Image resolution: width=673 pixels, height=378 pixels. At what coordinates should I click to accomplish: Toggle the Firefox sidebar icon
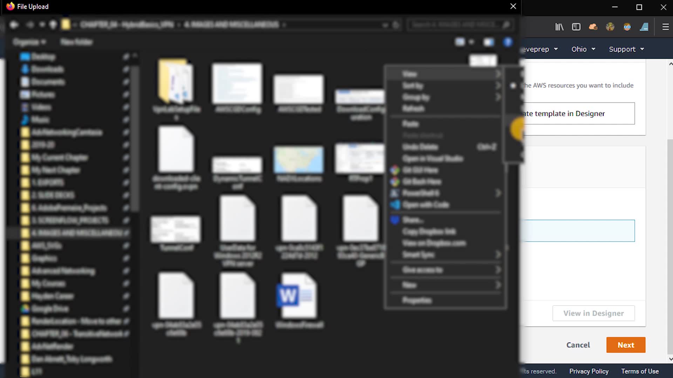pos(576,27)
